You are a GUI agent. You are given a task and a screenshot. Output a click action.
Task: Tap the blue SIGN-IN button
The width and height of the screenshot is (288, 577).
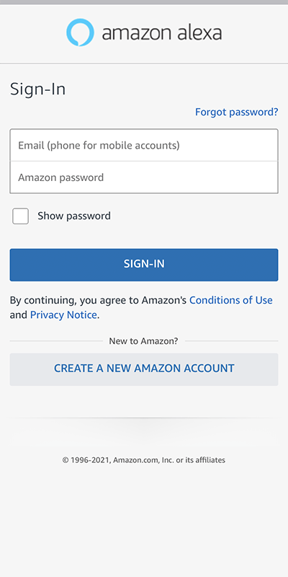coord(144,265)
